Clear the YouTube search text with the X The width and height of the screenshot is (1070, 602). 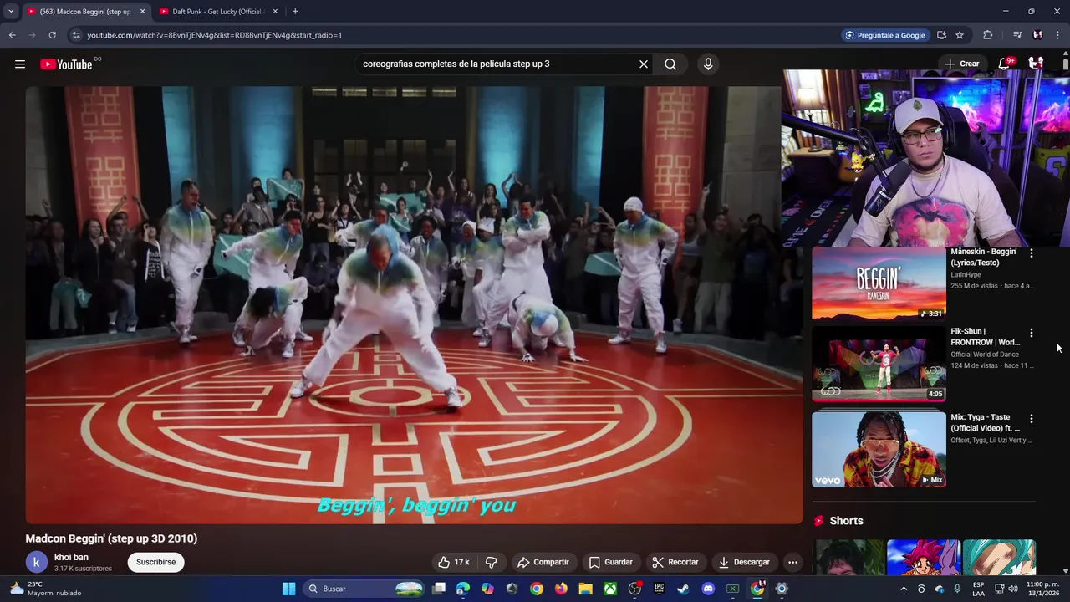tap(644, 64)
